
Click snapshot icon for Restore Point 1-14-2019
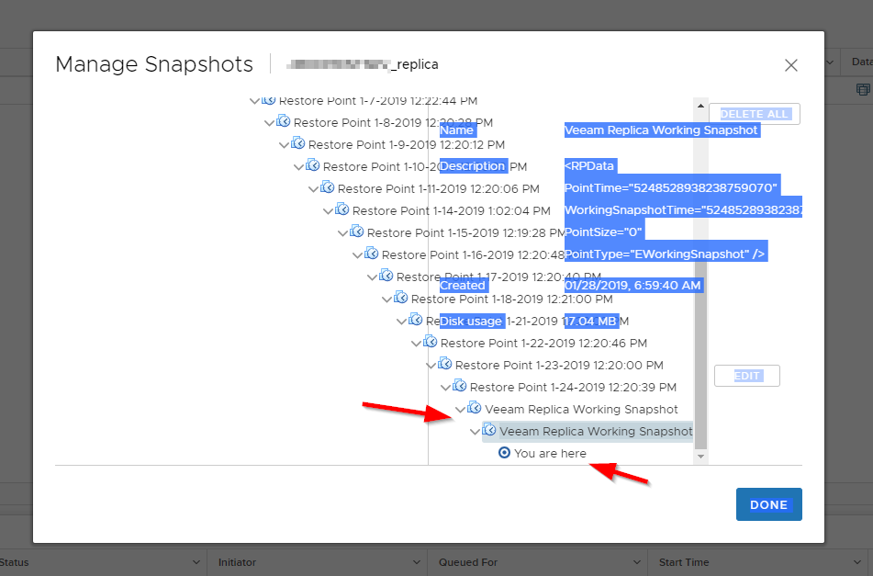(342, 209)
